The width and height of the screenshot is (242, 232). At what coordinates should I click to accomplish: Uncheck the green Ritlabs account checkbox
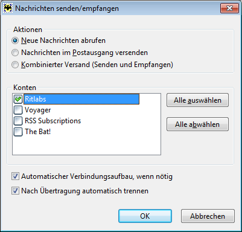(18, 99)
